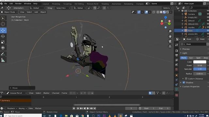Open the Render menu
This screenshot has width=209, height=117.
tap(18, 4)
